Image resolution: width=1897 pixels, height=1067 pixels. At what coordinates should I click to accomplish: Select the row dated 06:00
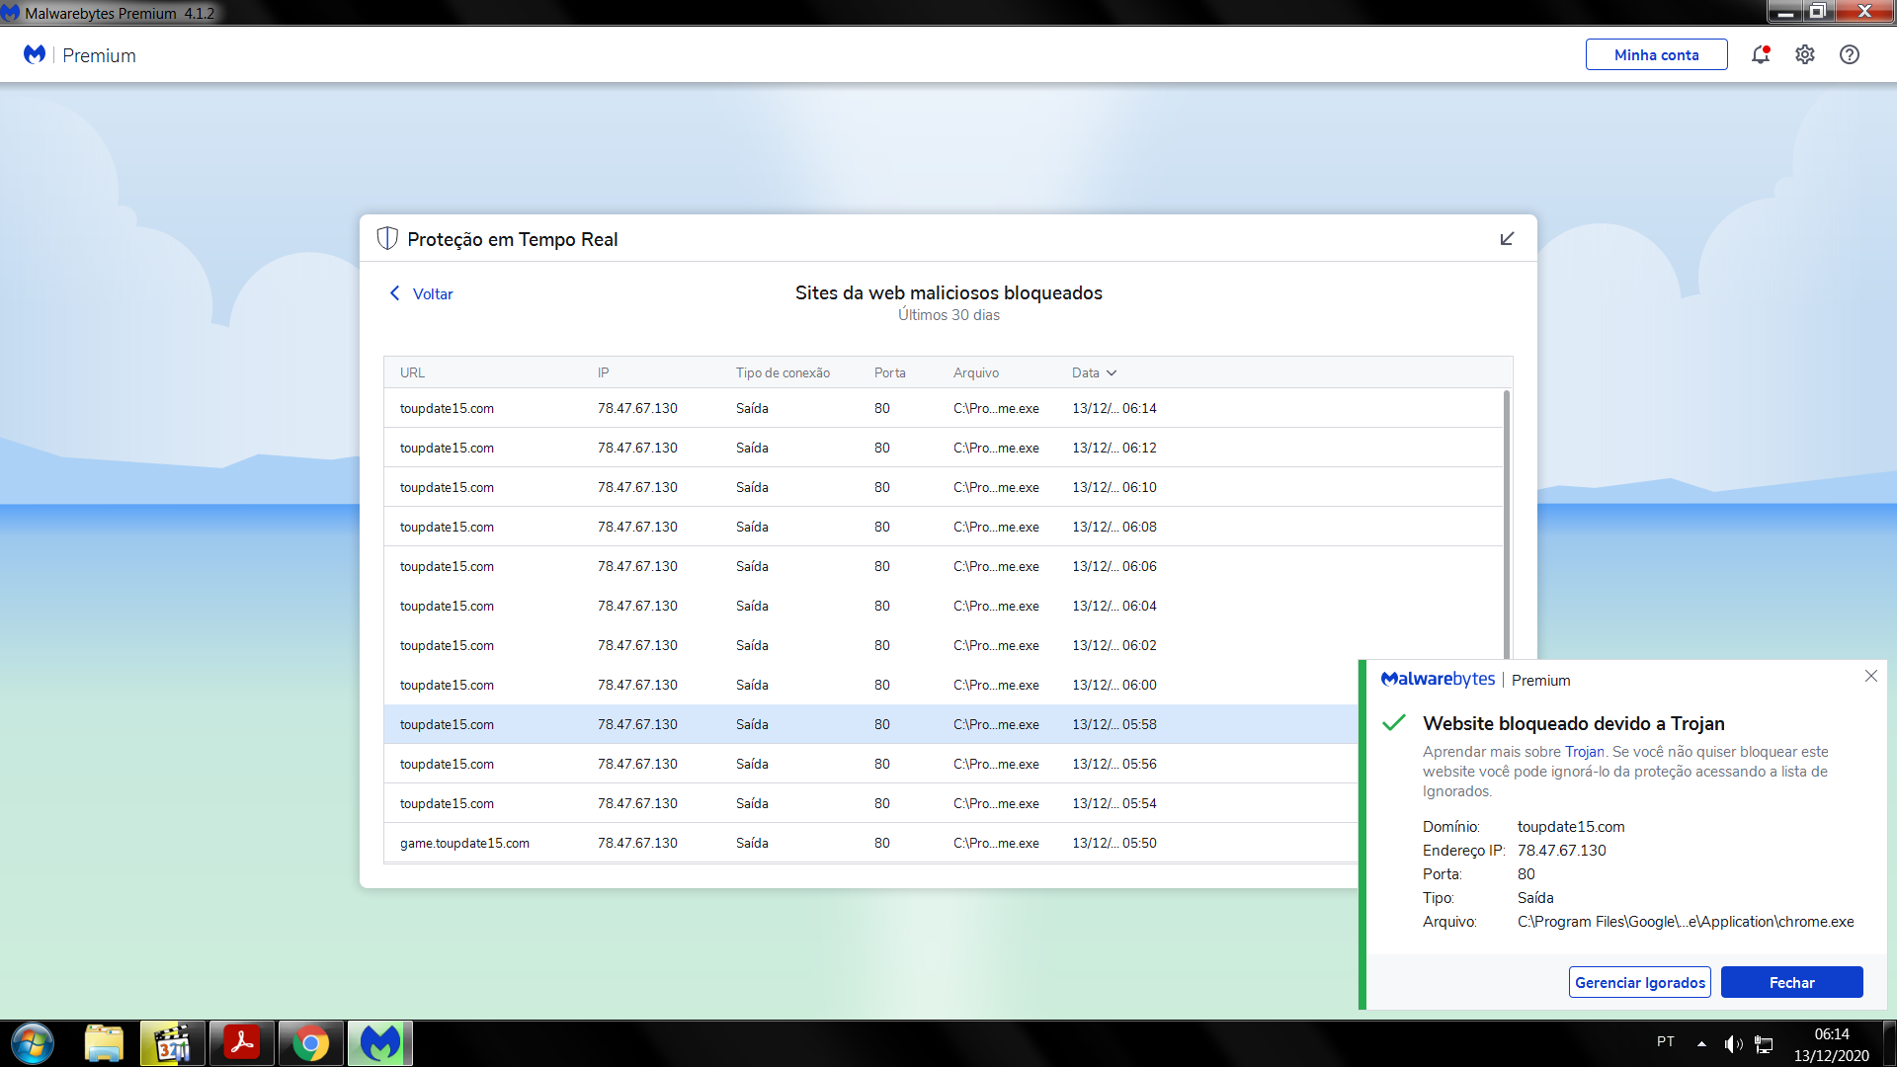point(871,685)
